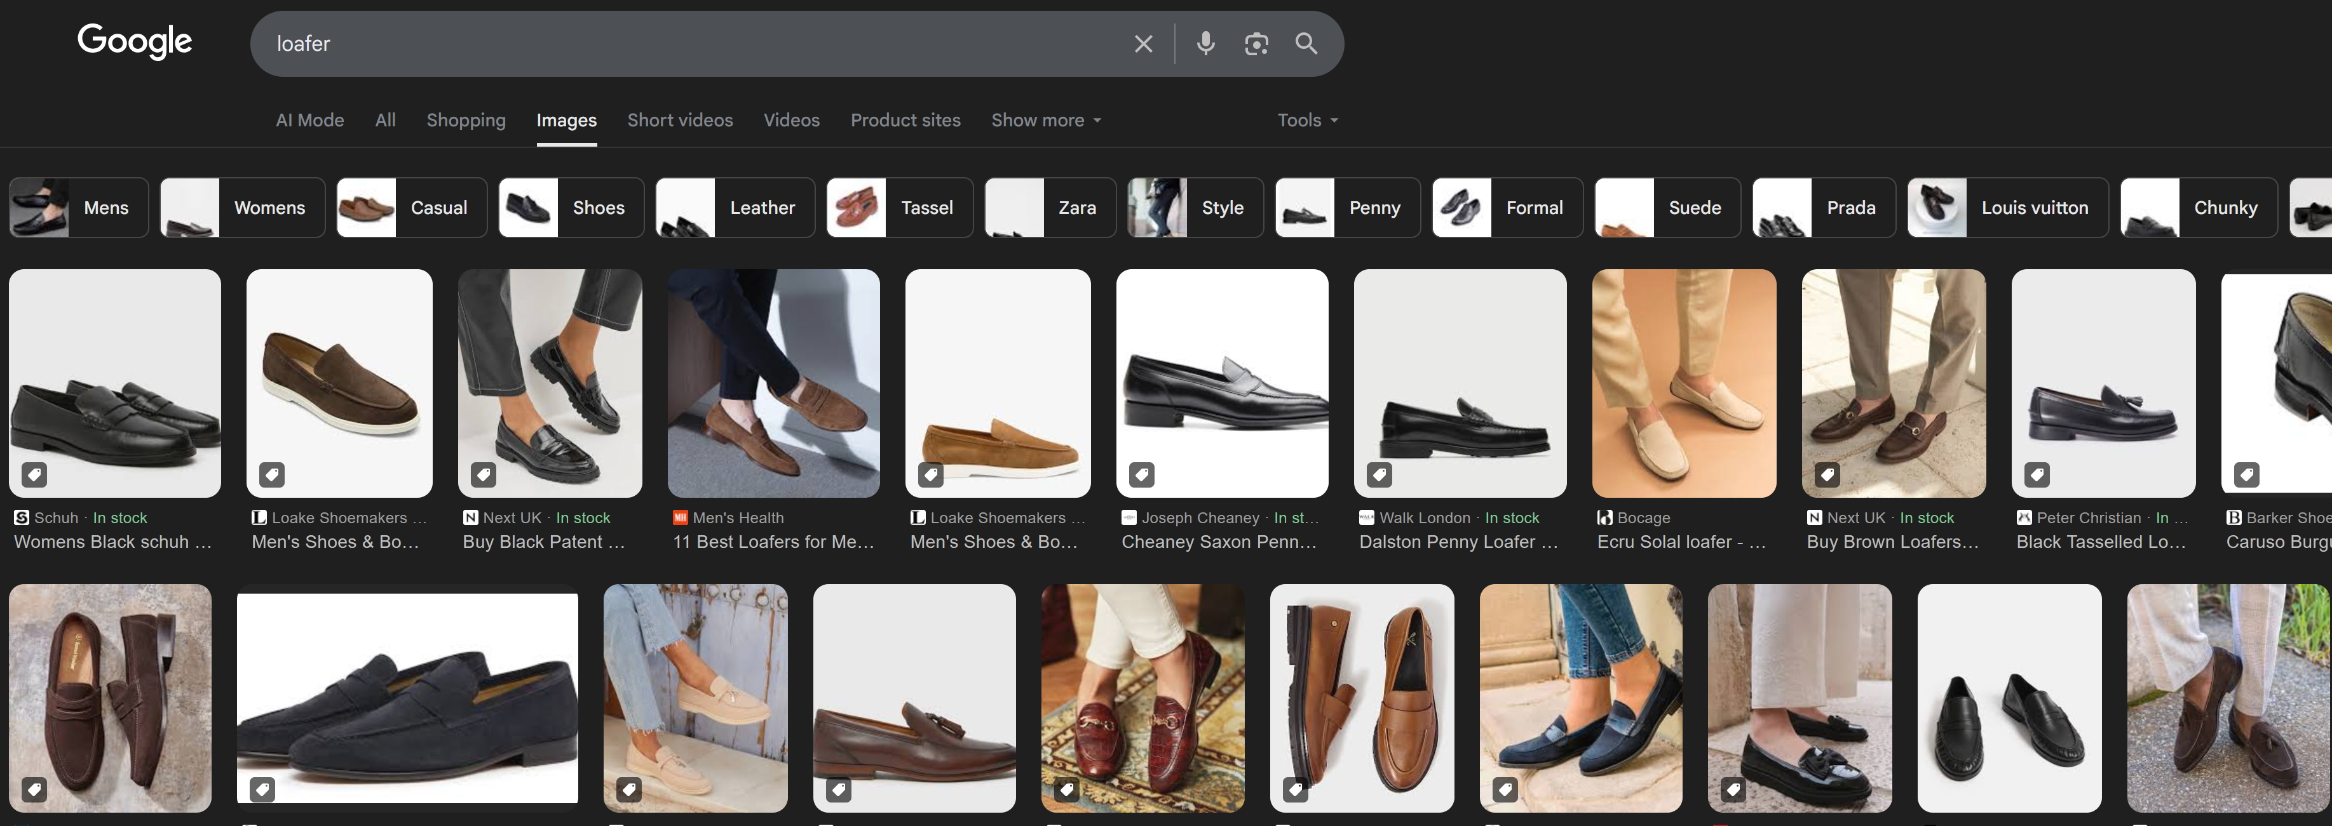
Task: Click the Peter Christian site favicon
Action: [2023, 517]
